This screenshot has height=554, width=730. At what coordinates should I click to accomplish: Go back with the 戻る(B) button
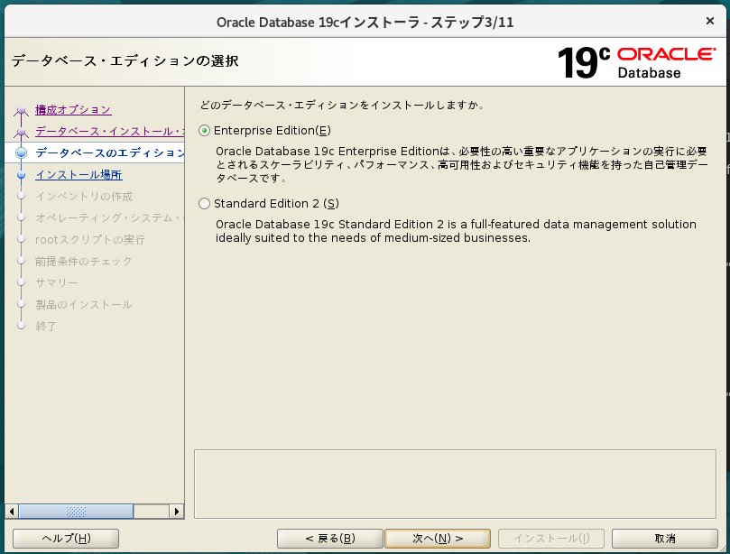click(x=330, y=539)
